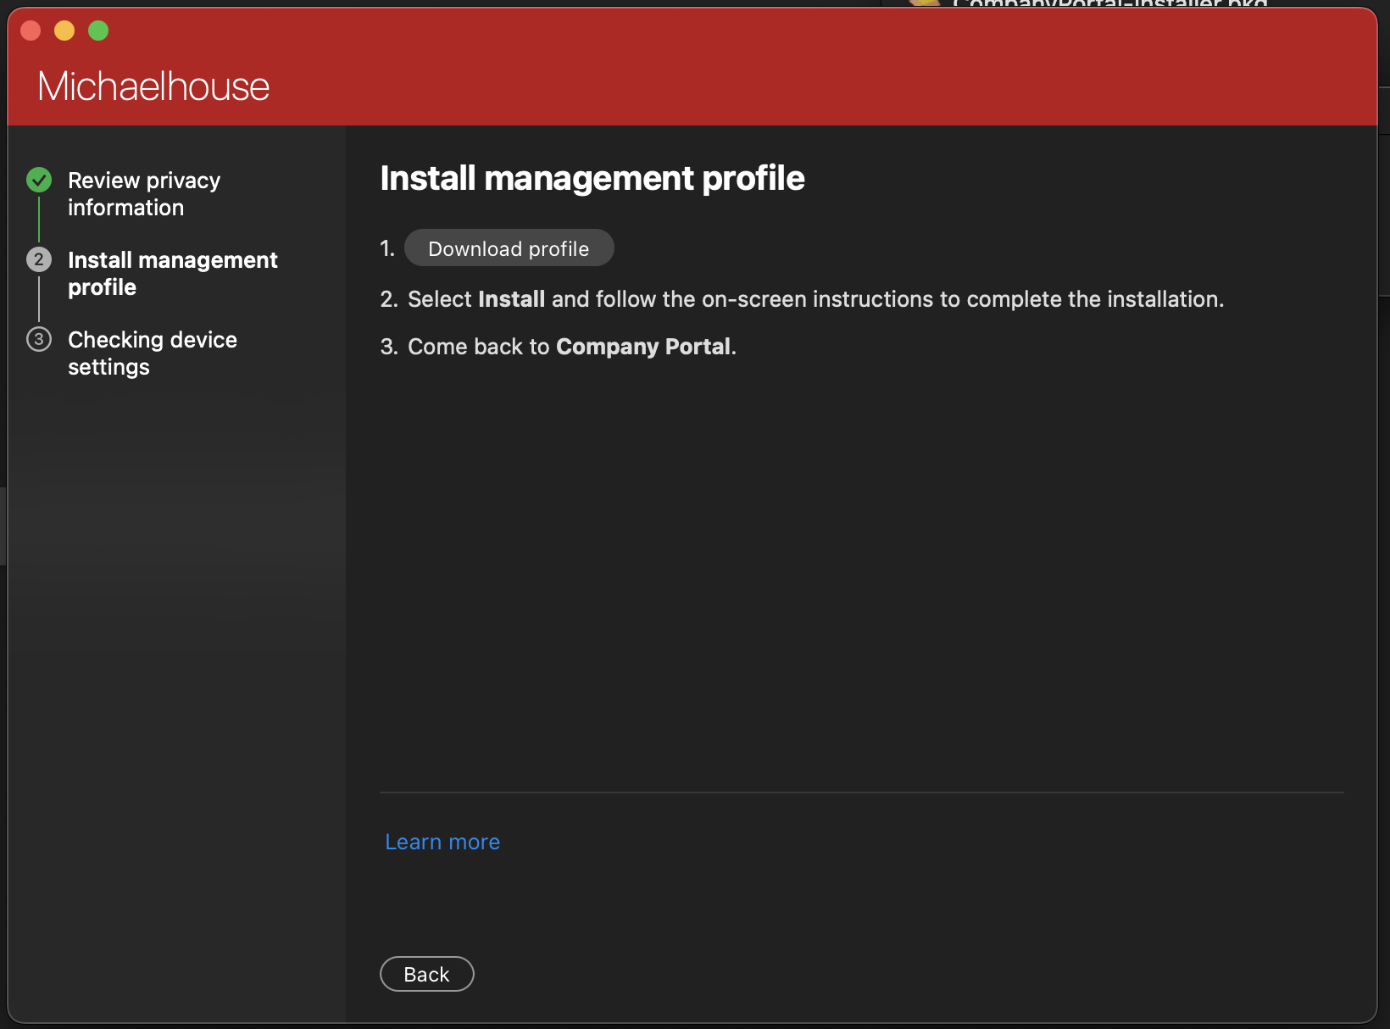Click the Download profile button
Viewport: 1390px width, 1029px height.
[x=509, y=248]
